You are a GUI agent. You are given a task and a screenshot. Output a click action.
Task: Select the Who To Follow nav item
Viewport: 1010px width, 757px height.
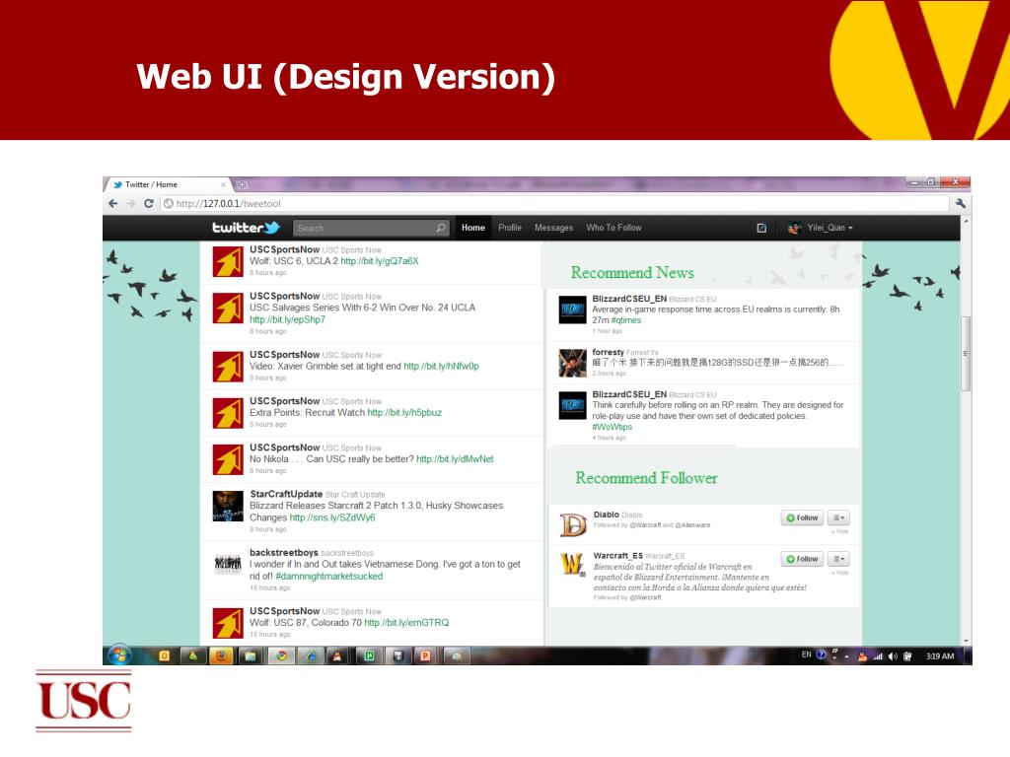613,228
